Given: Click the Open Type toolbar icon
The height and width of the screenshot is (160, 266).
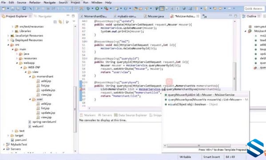Looking at the screenshot, I should coord(135,8).
